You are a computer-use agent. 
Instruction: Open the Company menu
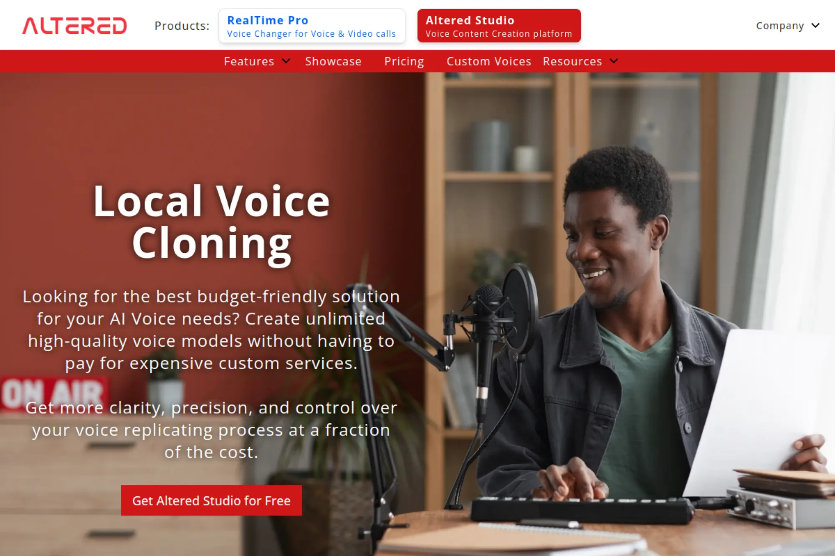click(x=787, y=26)
